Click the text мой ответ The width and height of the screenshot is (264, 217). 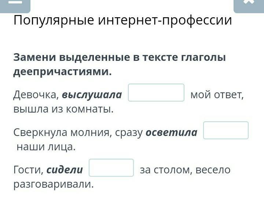pos(217,95)
